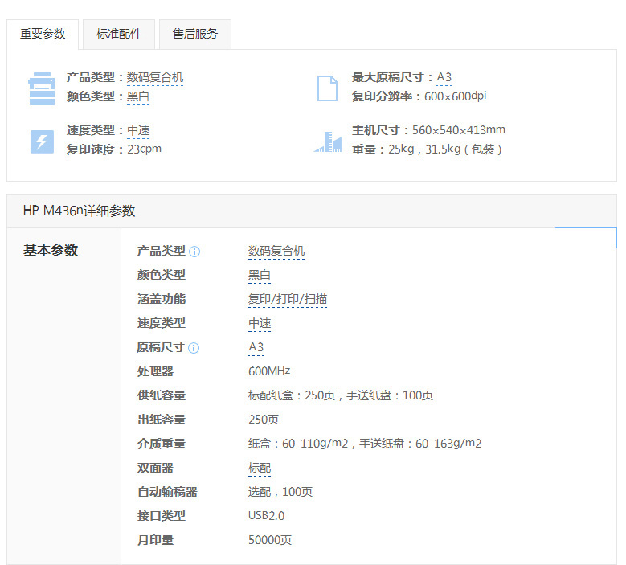The image size is (626, 565).
Task: Click 中速 link in 基本参数 table
Action: pyautogui.click(x=260, y=324)
